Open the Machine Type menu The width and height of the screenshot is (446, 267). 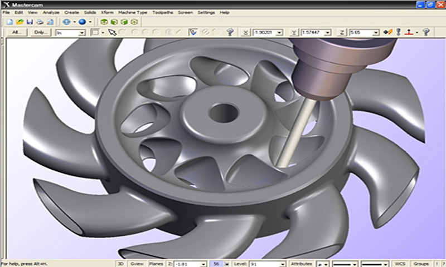click(133, 12)
